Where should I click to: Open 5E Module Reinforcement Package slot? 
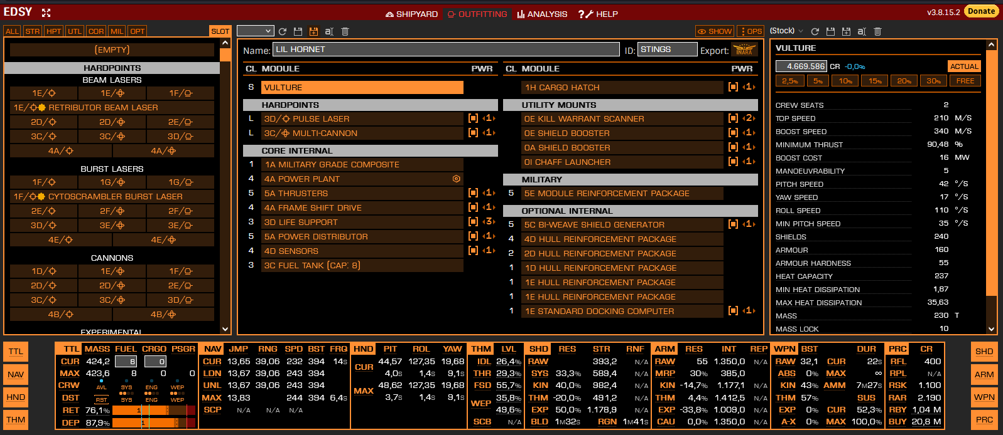[622, 194]
